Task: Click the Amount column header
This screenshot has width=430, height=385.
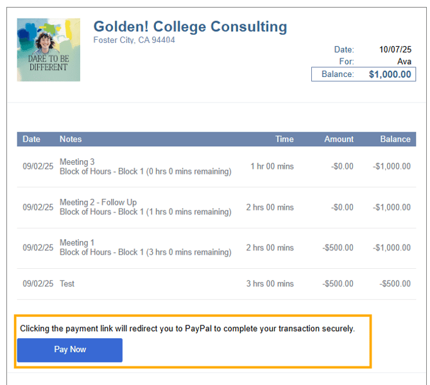Action: pos(338,139)
